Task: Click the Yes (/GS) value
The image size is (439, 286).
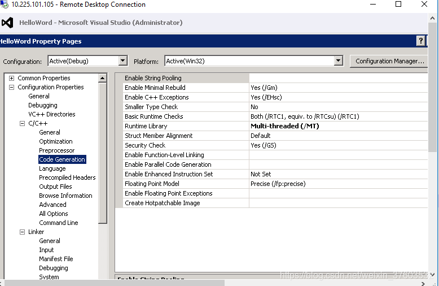Action: click(x=264, y=145)
